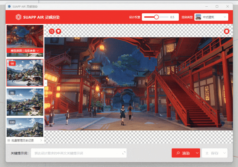Open the 渲染类型 dropdown showing 中式建筑
This screenshot has width=238, height=167.
tap(211, 17)
